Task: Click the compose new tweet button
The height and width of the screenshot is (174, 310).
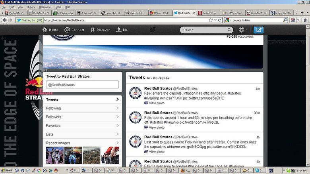Action: 258,30
